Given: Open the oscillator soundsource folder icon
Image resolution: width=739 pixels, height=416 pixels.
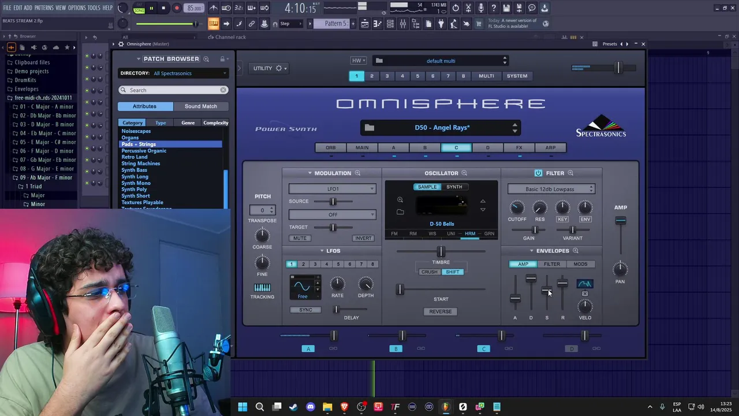Looking at the screenshot, I should point(400,212).
